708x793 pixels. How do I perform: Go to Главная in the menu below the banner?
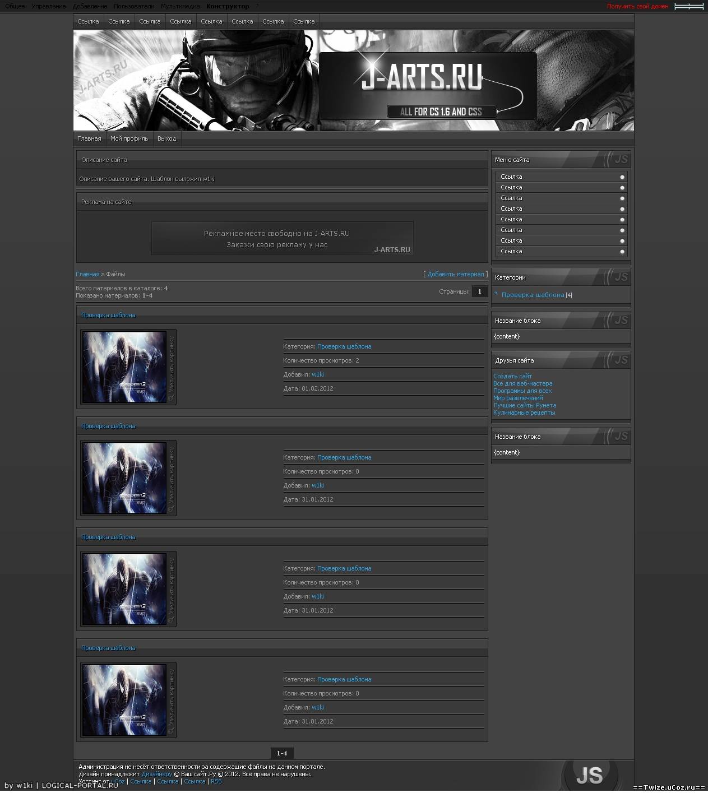coord(89,138)
